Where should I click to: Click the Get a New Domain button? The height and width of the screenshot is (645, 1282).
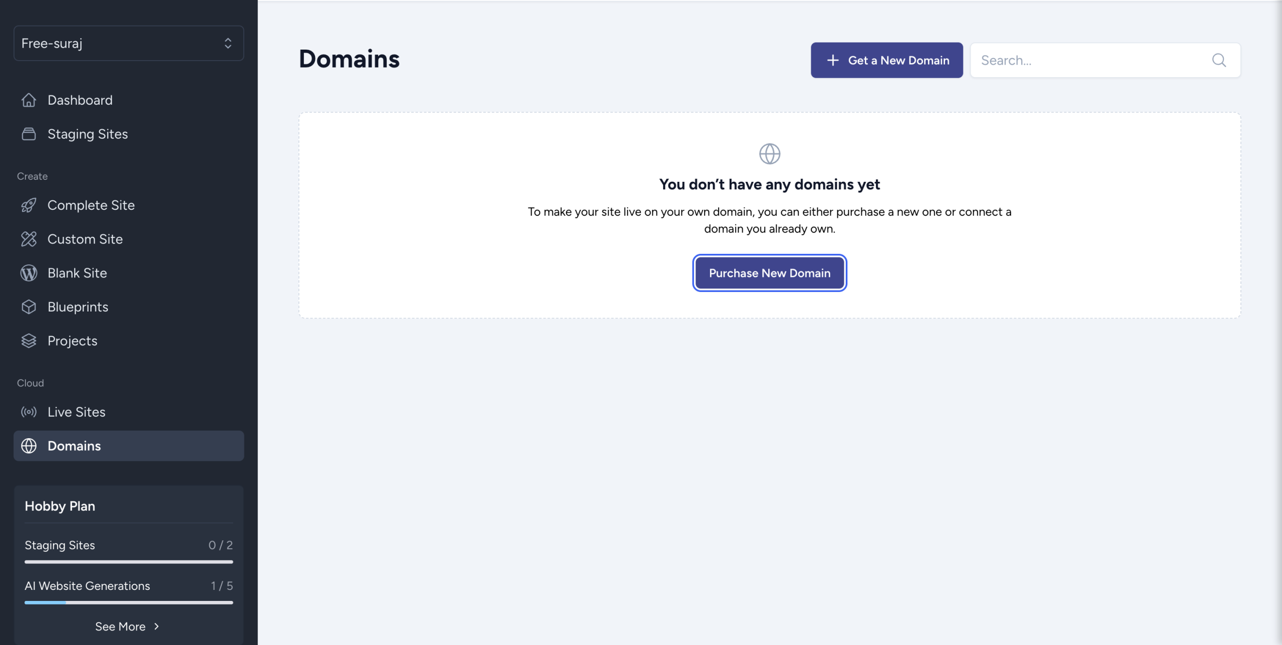[x=886, y=61]
